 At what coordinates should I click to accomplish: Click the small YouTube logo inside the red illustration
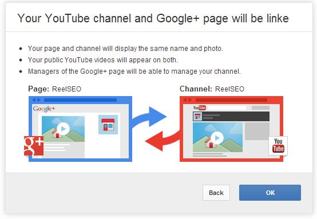(x=200, y=107)
